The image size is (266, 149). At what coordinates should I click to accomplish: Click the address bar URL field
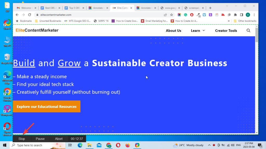click(99, 15)
